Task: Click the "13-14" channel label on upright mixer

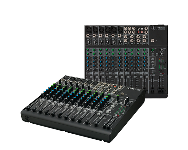Action: [144, 73]
